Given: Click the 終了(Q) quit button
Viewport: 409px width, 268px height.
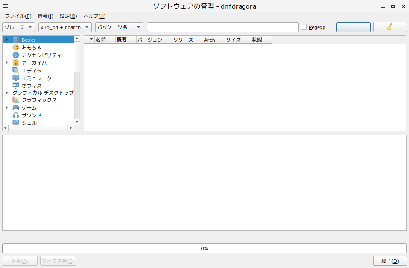Looking at the screenshot, I should point(390,261).
